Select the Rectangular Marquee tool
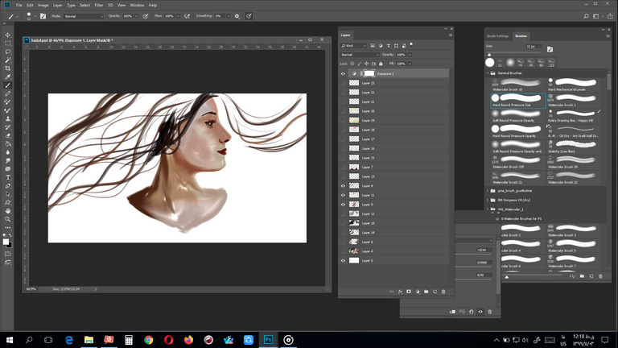618x348 pixels. coord(7,43)
